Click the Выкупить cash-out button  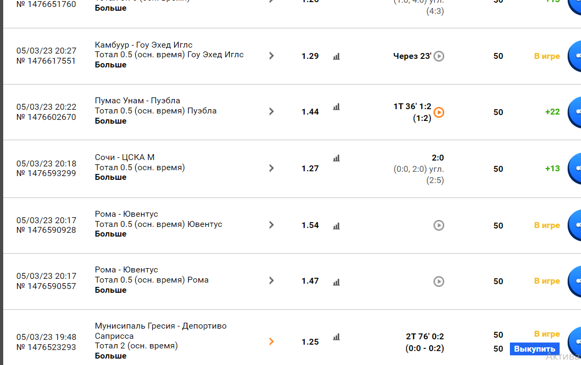click(534, 349)
